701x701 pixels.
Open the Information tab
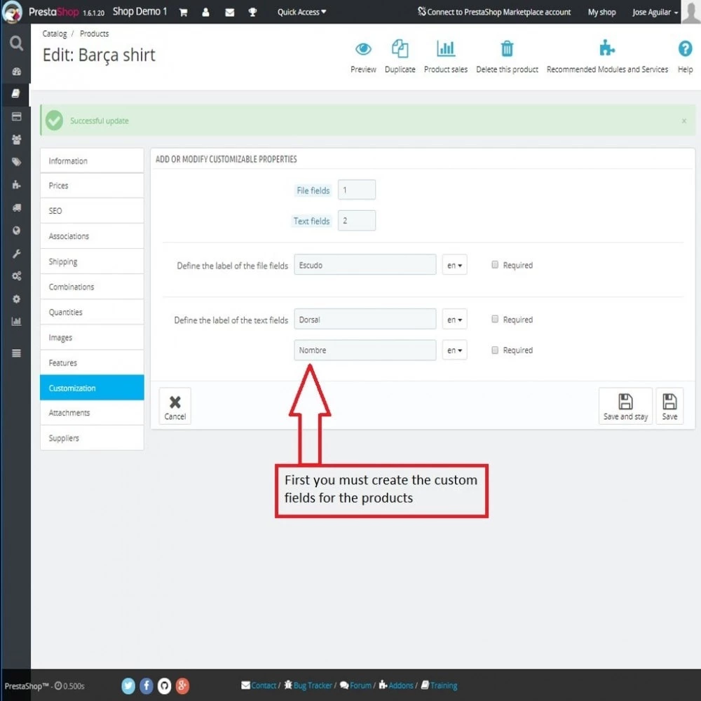92,161
